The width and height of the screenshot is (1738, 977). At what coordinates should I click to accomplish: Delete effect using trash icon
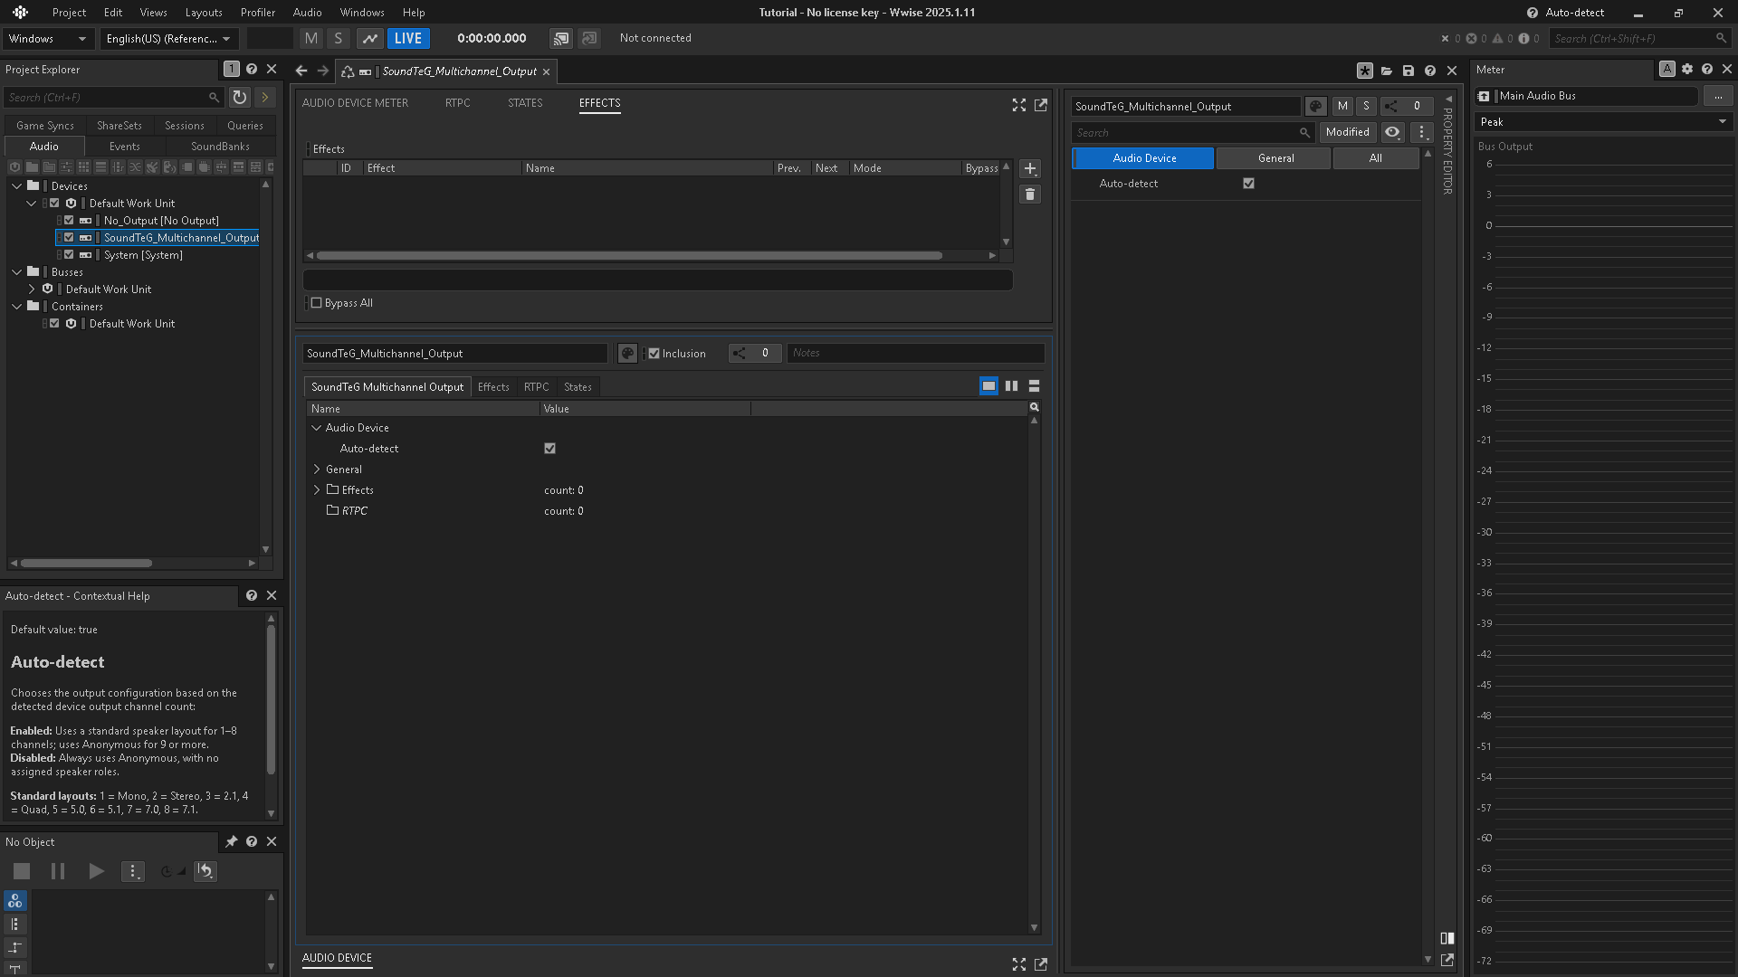(x=1030, y=194)
